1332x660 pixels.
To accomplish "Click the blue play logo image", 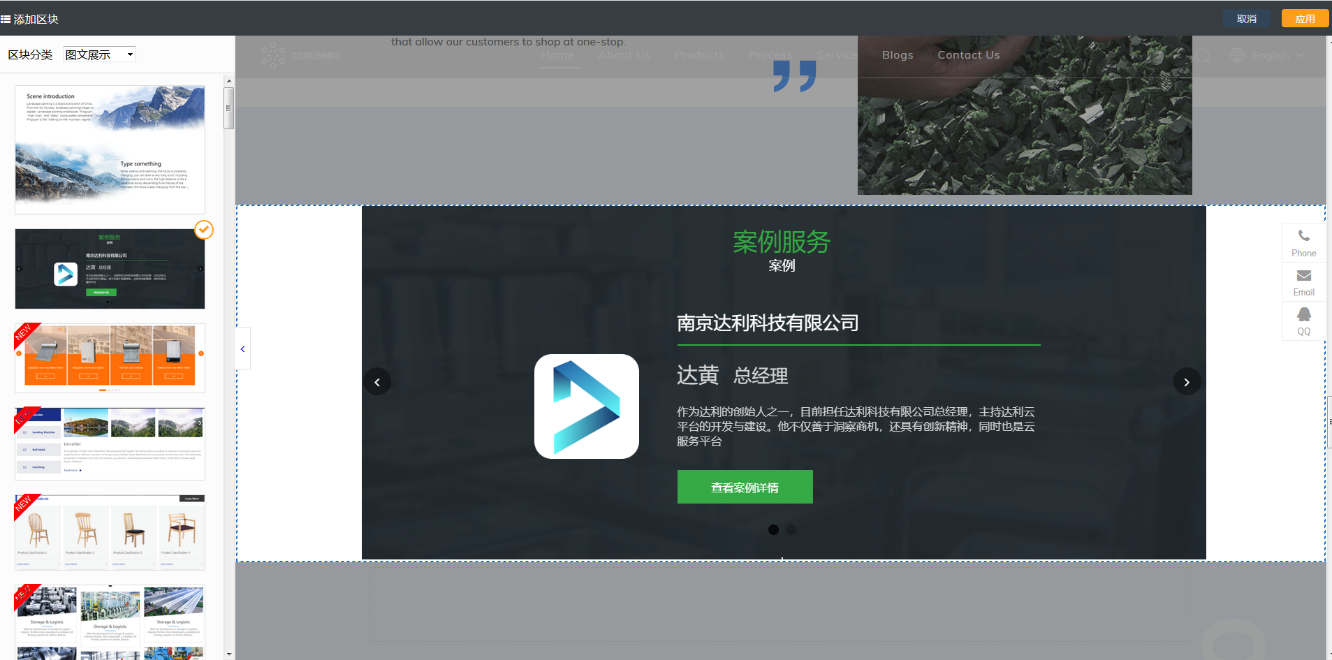I will click(587, 406).
